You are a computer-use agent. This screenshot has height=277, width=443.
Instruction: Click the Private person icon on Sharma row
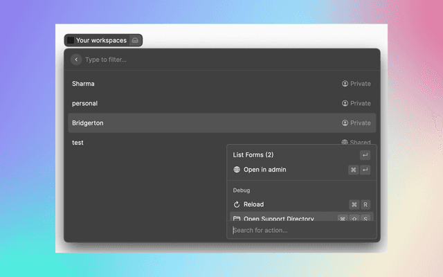click(345, 84)
